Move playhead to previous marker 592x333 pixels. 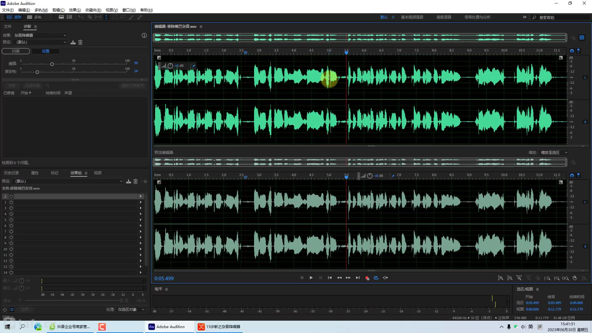(x=330, y=278)
